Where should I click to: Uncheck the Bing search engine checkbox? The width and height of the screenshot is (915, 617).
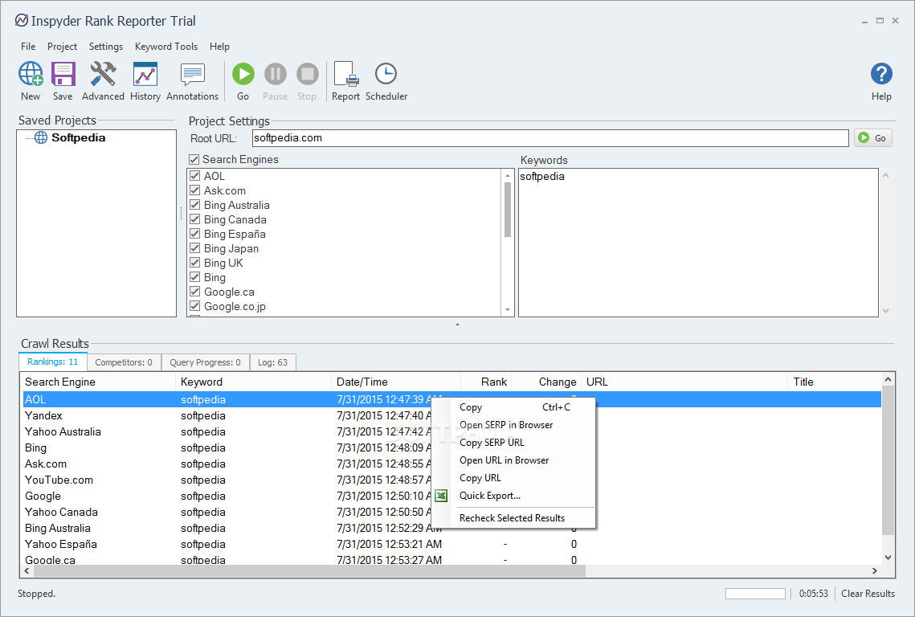tap(195, 277)
